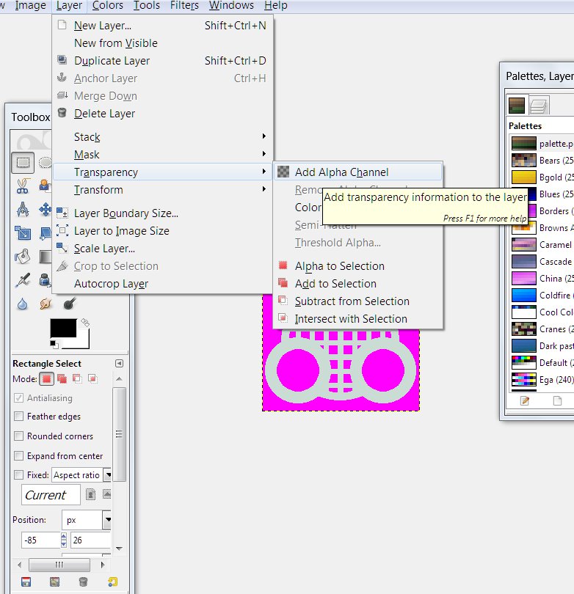Viewport: 574px width, 594px height.
Task: Click the black foreground color swatch
Action: click(62, 329)
